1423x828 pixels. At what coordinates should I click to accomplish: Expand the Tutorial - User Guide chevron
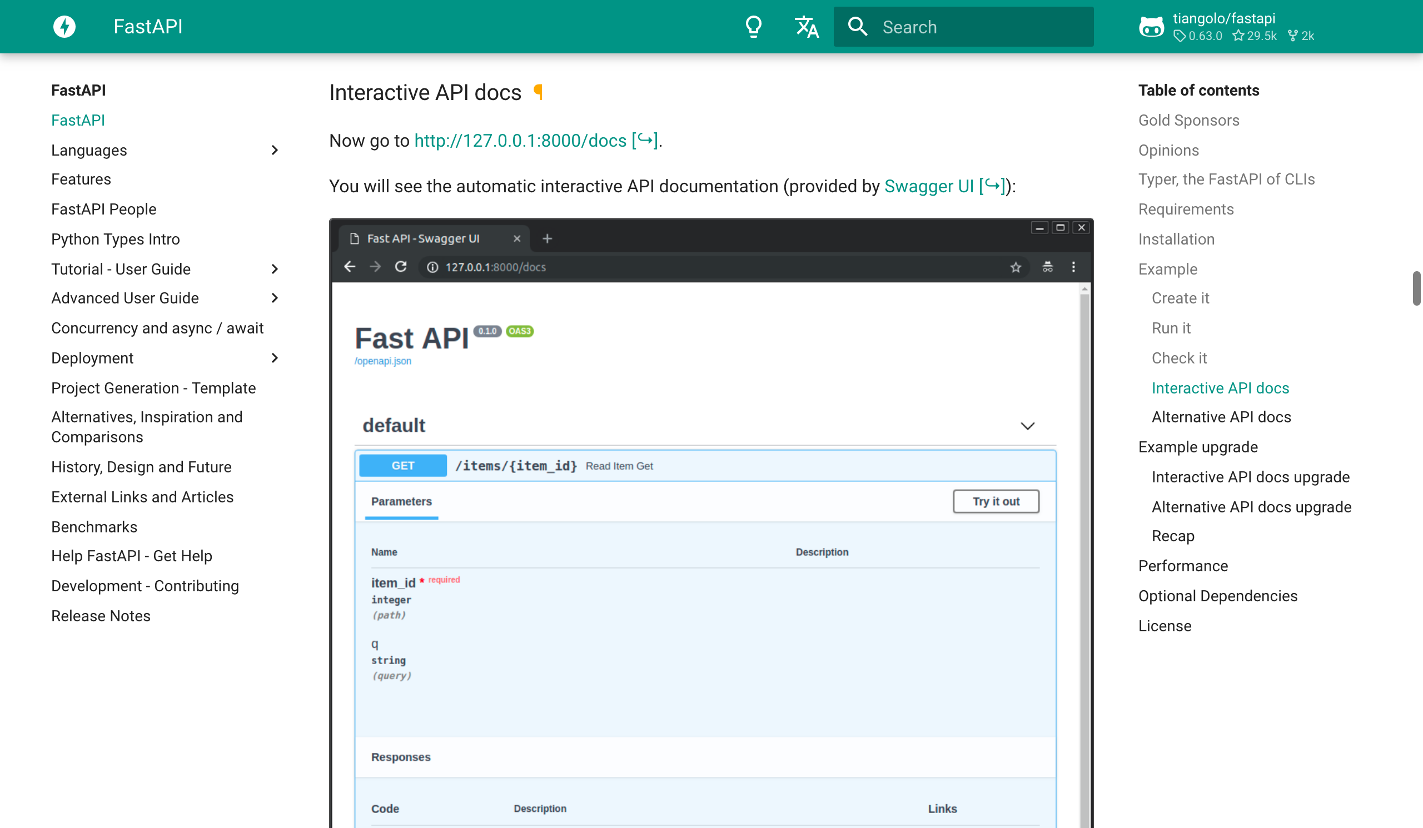pos(275,268)
